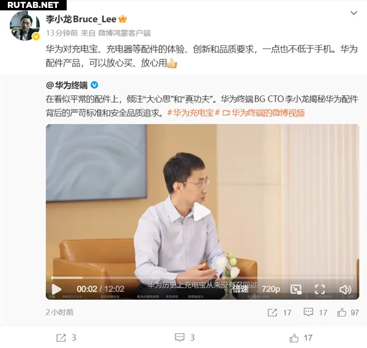Toggle picture-in-picture mode icon
Screen dimensions: 367x348
296,289
